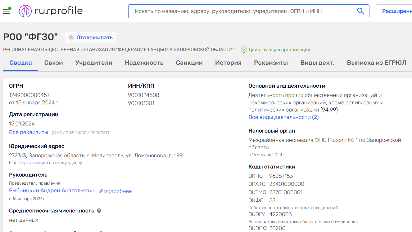
Task: Open the 2 организации address link
Action: (x=33, y=163)
